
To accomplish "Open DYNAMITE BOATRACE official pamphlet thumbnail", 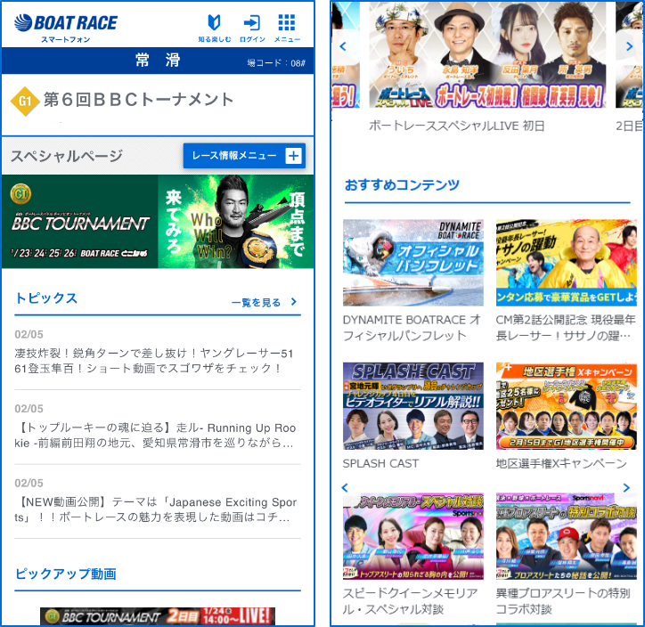I will tap(413, 264).
